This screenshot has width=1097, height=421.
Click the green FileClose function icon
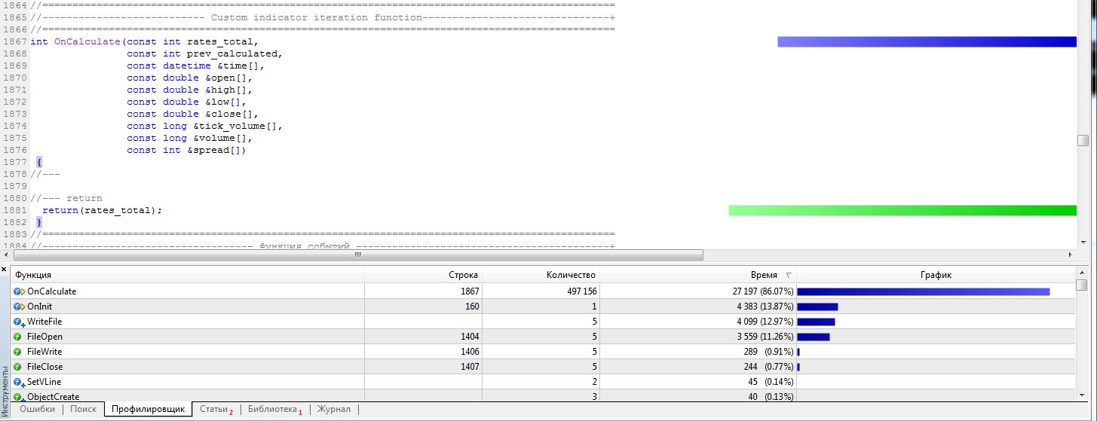17,367
